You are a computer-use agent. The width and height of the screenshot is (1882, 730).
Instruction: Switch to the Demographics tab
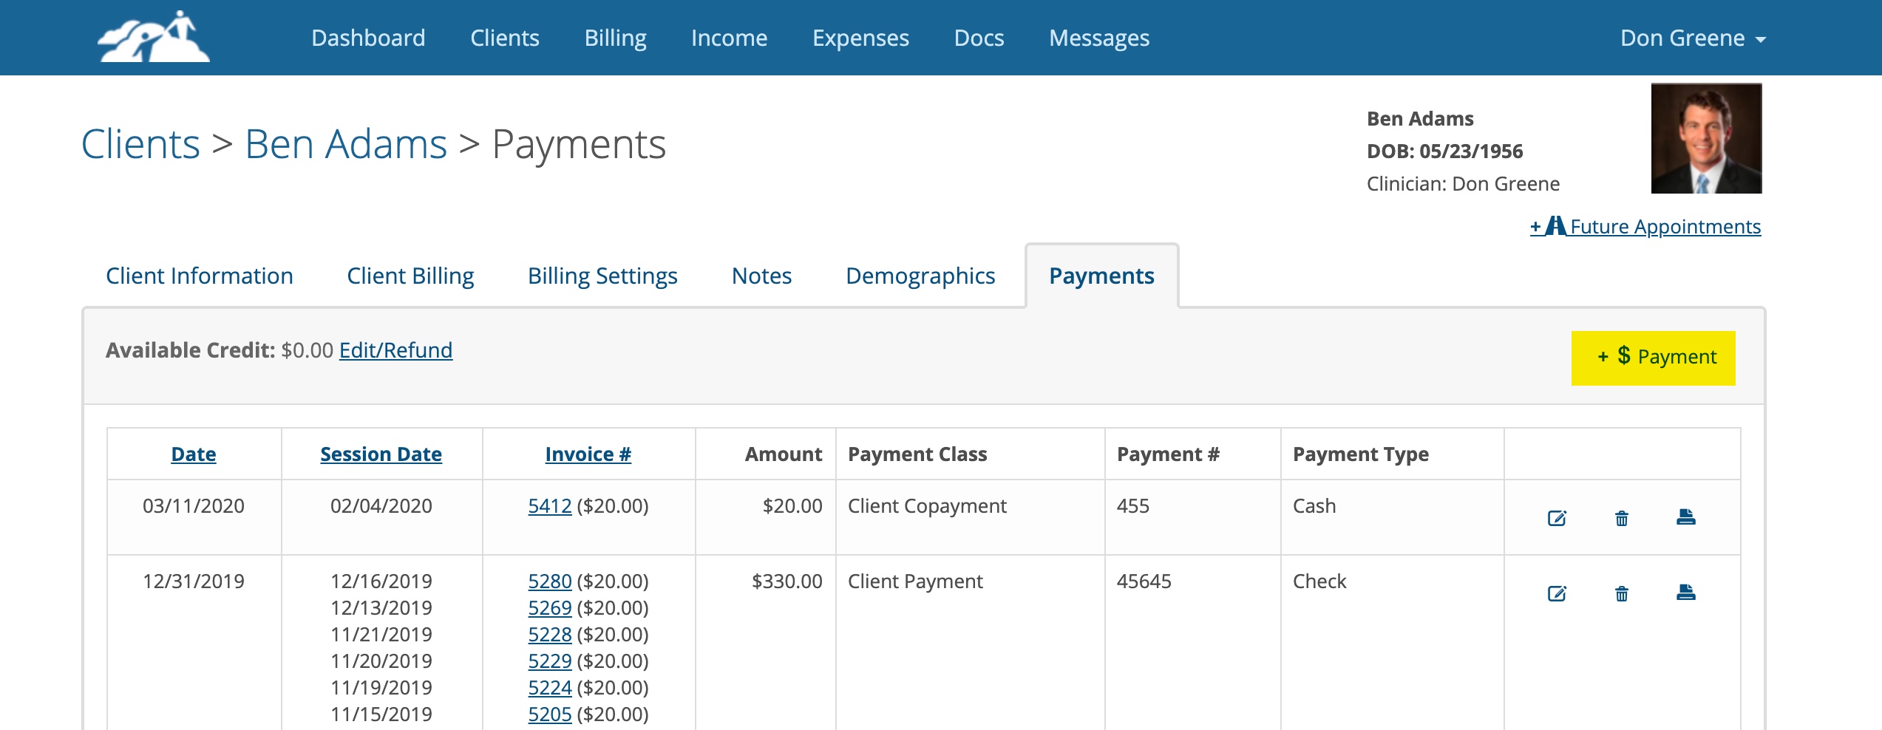pos(920,276)
